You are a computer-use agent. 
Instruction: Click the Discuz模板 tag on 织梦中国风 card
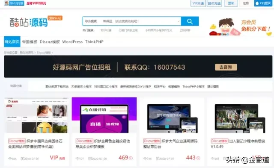click(17, 141)
